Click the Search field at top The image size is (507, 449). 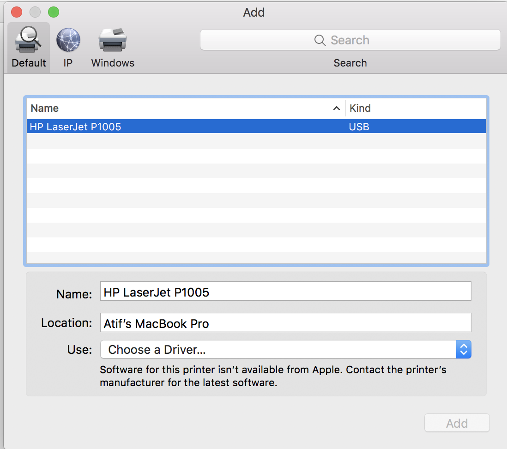click(x=350, y=40)
